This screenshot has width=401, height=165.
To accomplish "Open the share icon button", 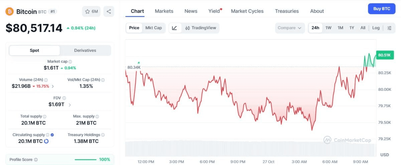I will click(x=109, y=11).
